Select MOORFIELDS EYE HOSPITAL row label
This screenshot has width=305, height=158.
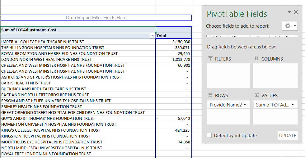tap(78, 142)
